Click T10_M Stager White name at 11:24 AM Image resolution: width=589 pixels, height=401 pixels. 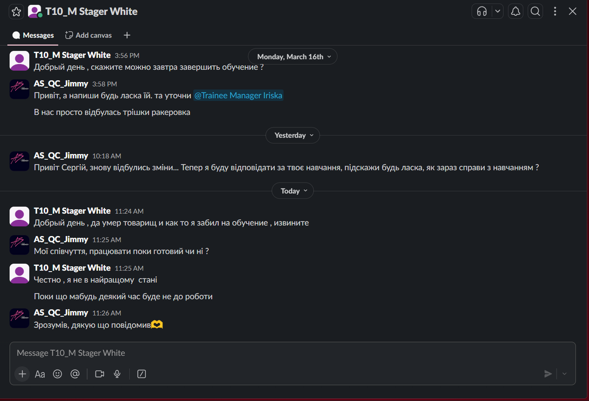[72, 211]
